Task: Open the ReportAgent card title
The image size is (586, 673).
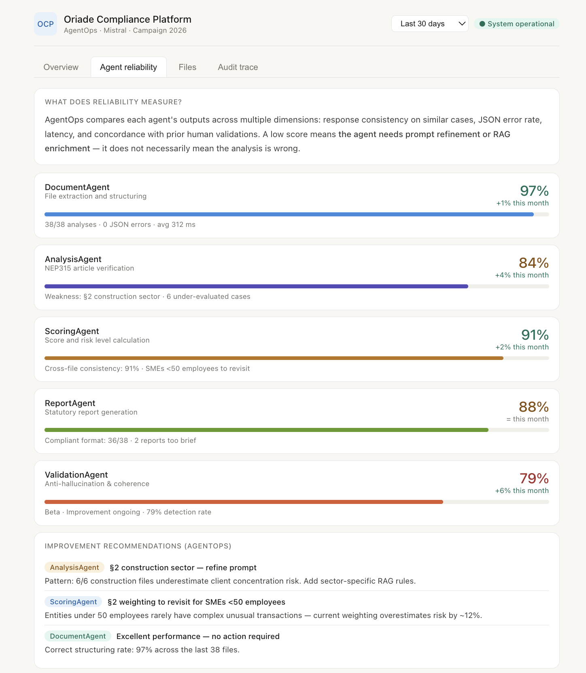Action: click(70, 403)
